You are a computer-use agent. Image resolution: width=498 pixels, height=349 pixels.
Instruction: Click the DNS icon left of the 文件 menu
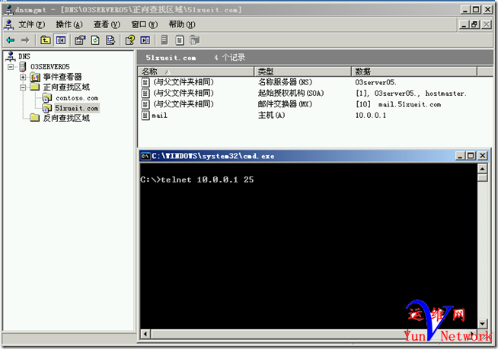[x=9, y=24]
